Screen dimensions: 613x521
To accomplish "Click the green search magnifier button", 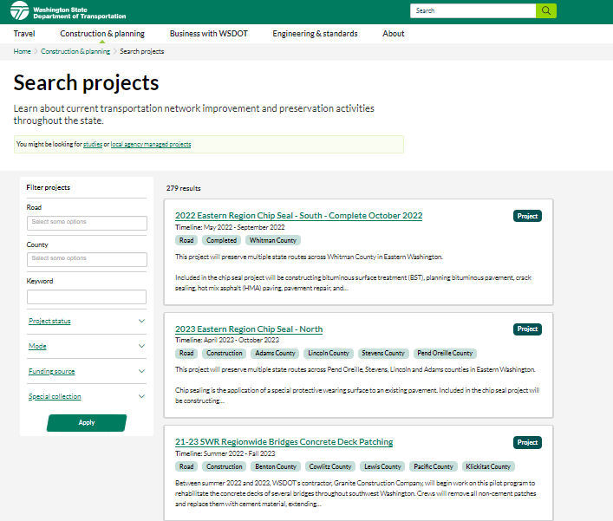I will (546, 11).
